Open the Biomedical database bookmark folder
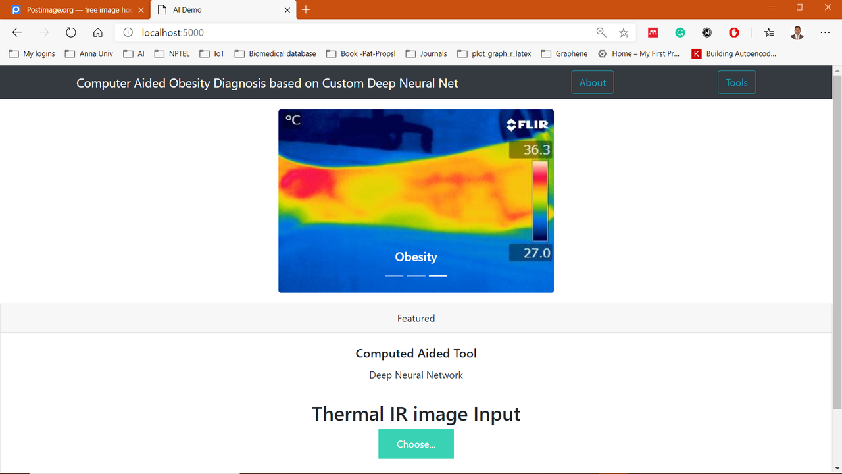The width and height of the screenshot is (842, 474). [275, 54]
